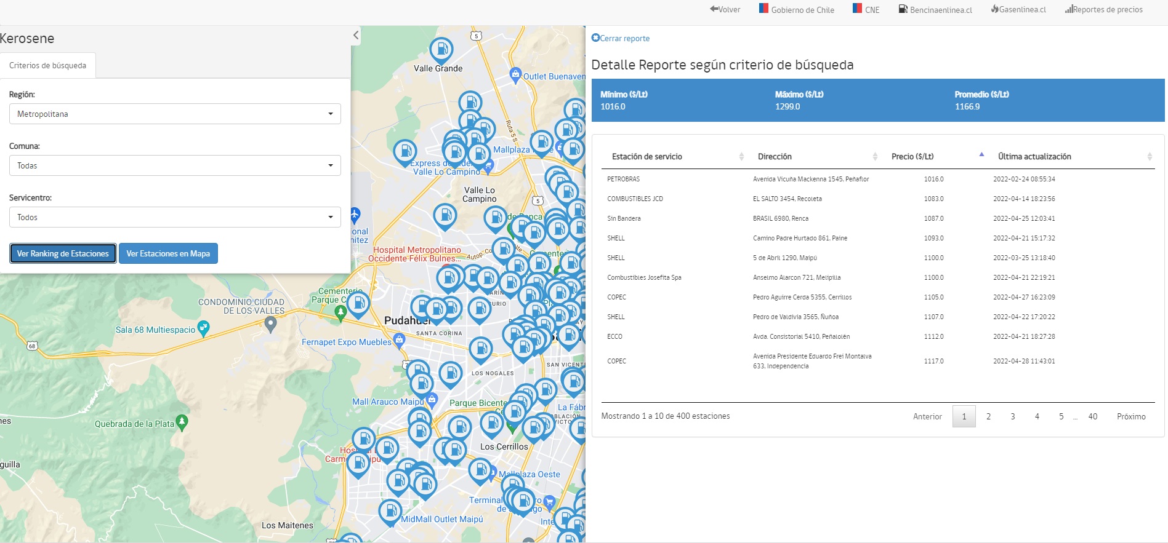The height and width of the screenshot is (543, 1168).
Task: Click the Cerrar reporte close icon
Action: 595,38
